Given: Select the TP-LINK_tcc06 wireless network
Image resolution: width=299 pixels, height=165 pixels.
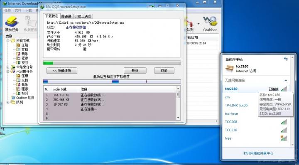Looking at the screenshot, I should [236, 105].
